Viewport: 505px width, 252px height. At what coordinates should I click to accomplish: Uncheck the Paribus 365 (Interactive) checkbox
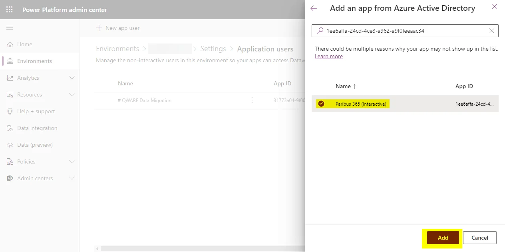coord(321,104)
